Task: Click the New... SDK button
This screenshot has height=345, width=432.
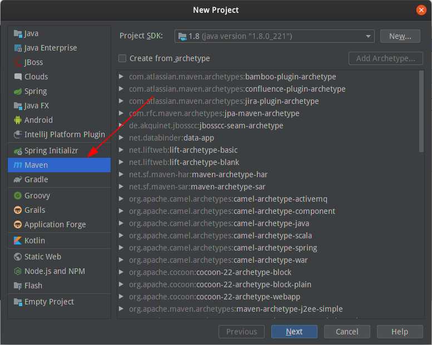Action: coord(400,36)
